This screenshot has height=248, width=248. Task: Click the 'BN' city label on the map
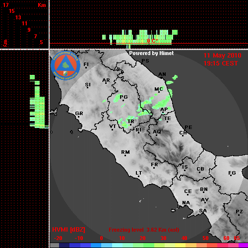pos(204,189)
